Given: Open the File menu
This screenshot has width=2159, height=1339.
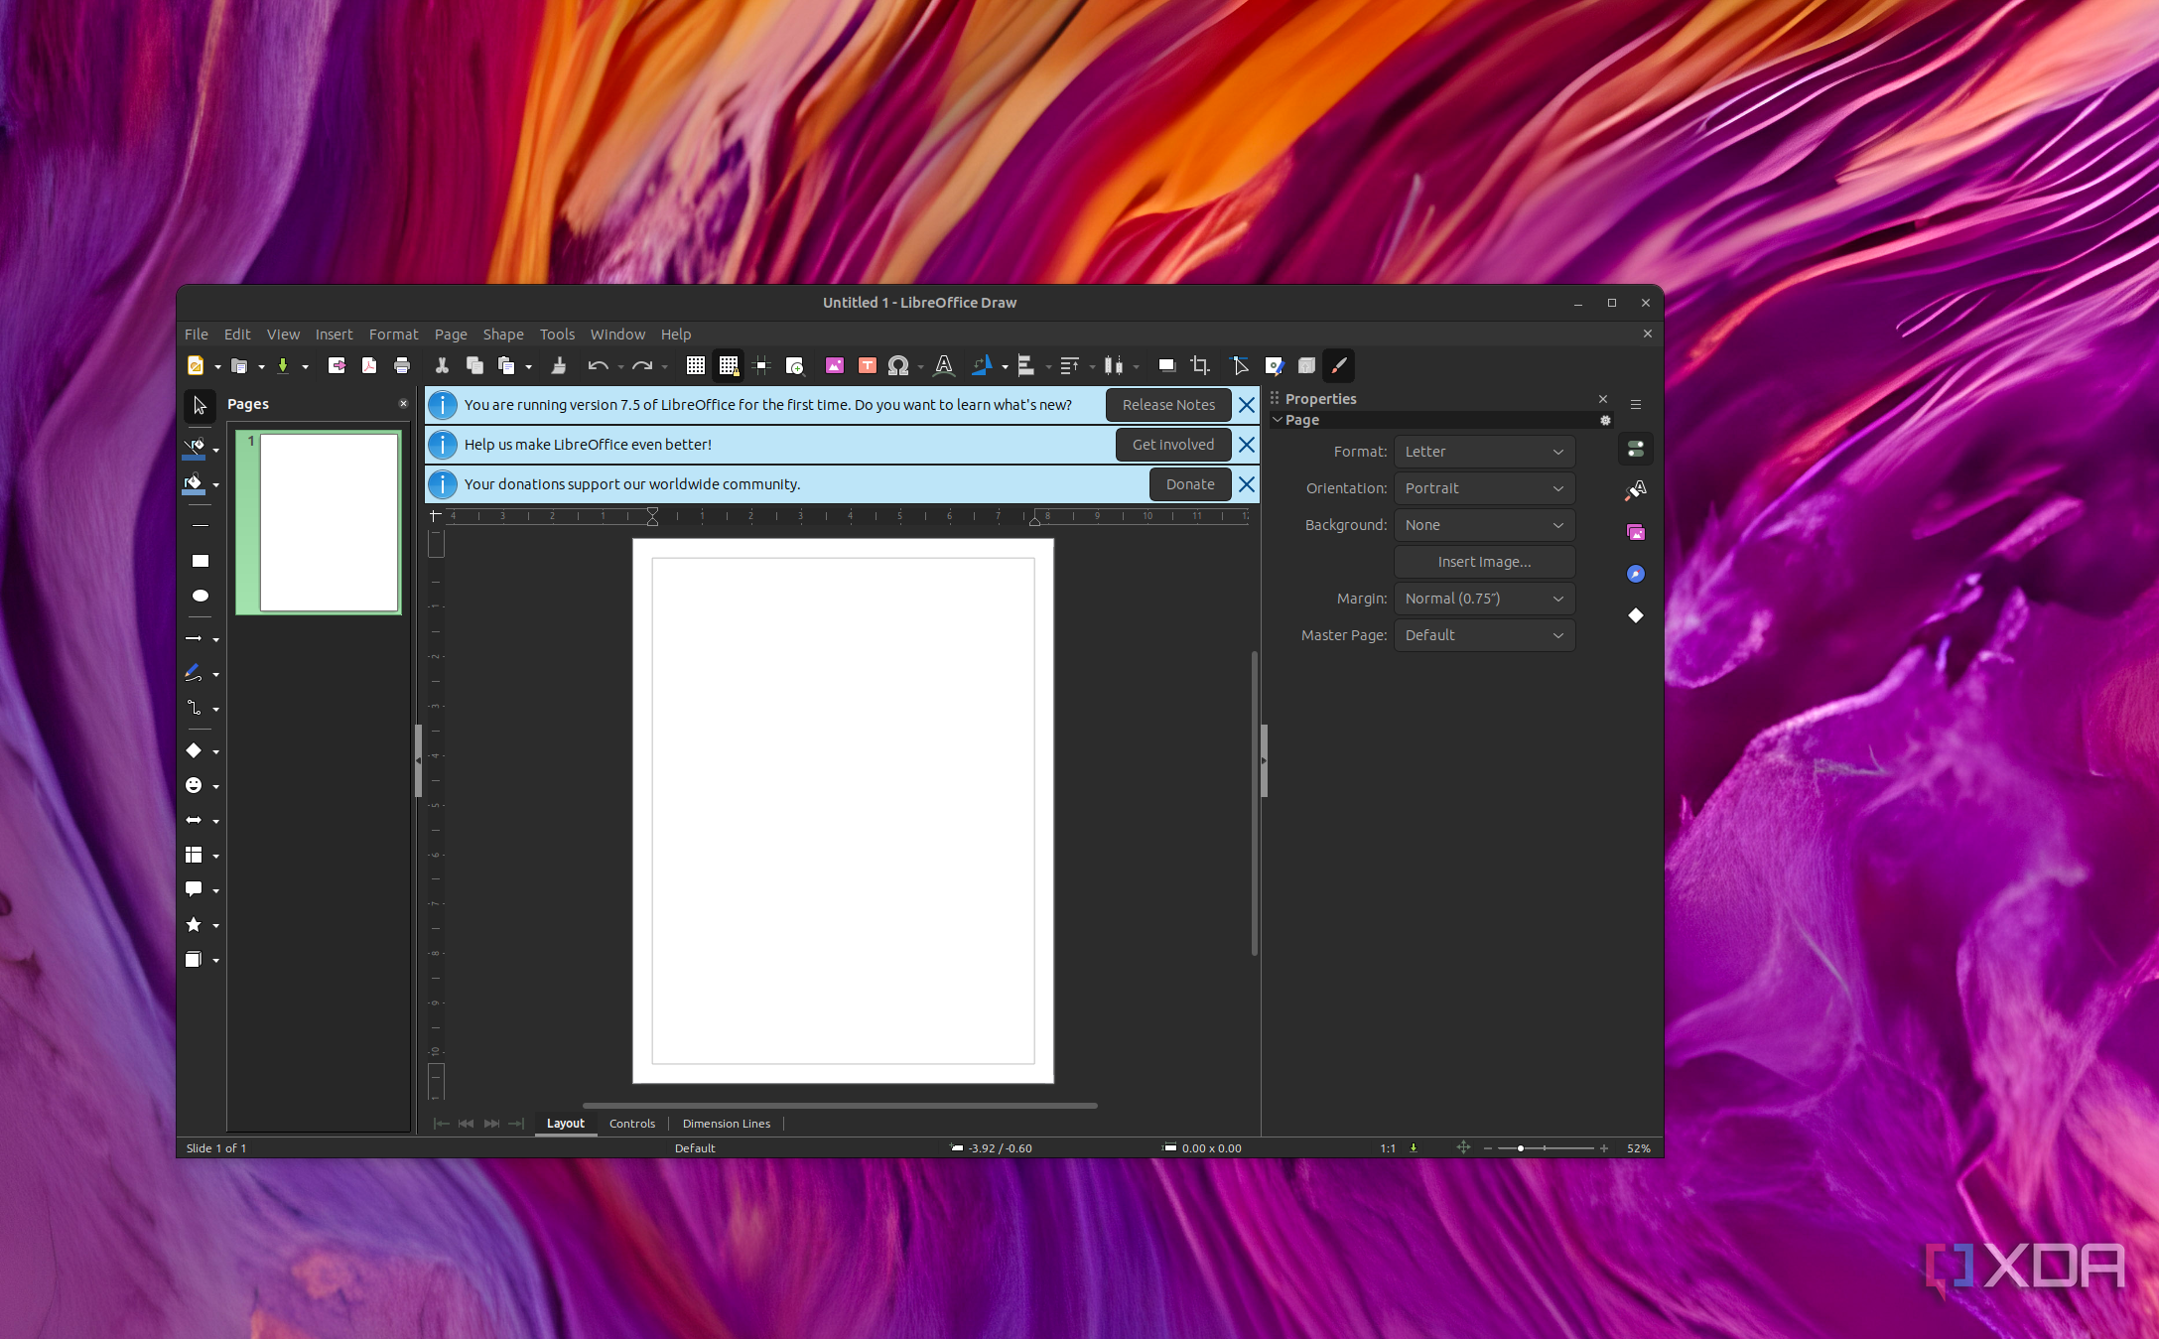Looking at the screenshot, I should point(197,335).
